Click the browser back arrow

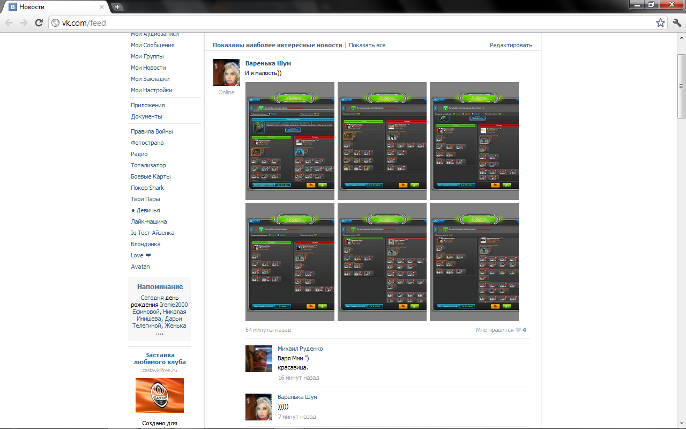(x=9, y=23)
